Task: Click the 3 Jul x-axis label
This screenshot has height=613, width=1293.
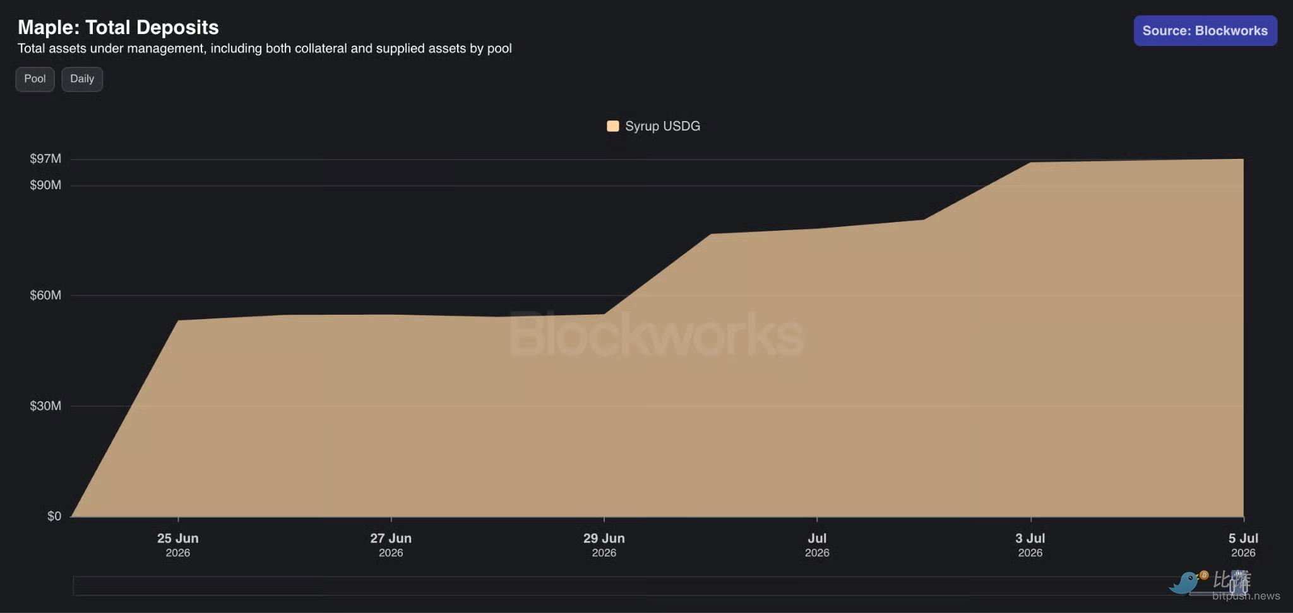Action: tap(1030, 545)
